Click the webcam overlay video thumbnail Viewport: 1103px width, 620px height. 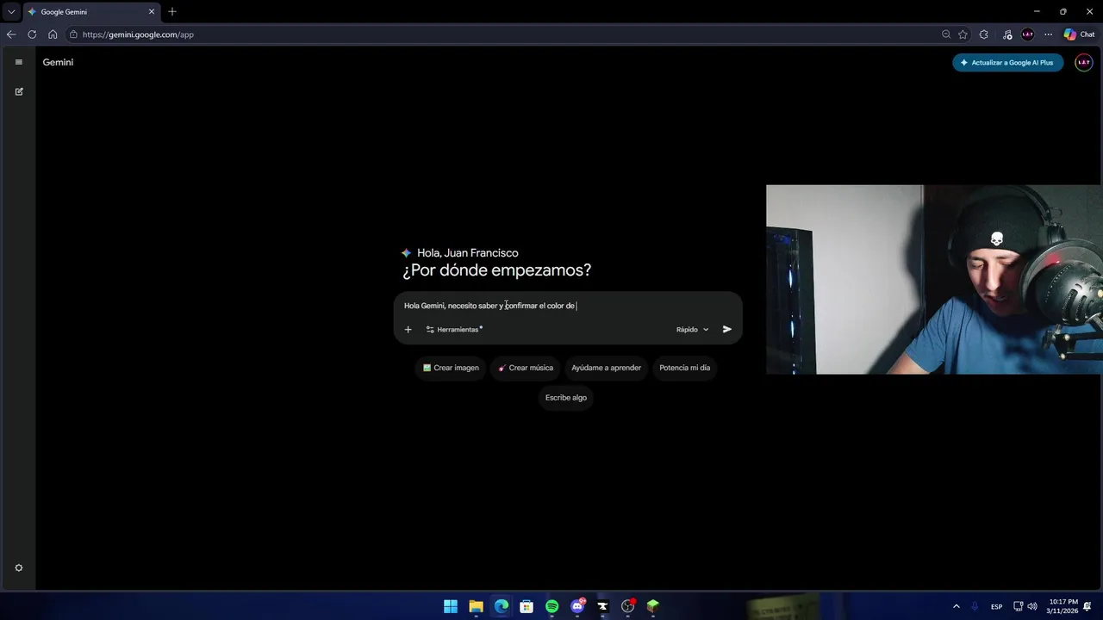934,280
